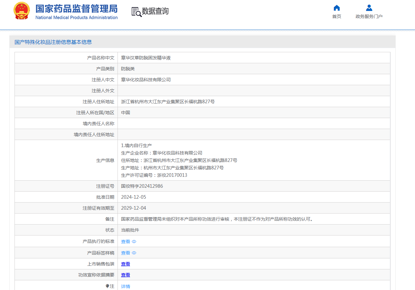This screenshot has height=290, width=415.
Task: Open the 政务服务门户 text label
Action: tap(369, 16)
